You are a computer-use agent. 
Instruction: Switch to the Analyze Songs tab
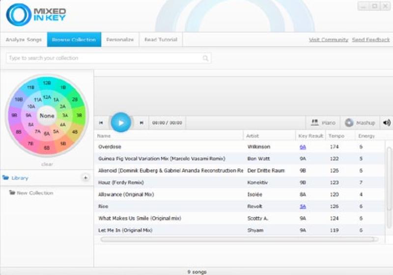tap(23, 40)
